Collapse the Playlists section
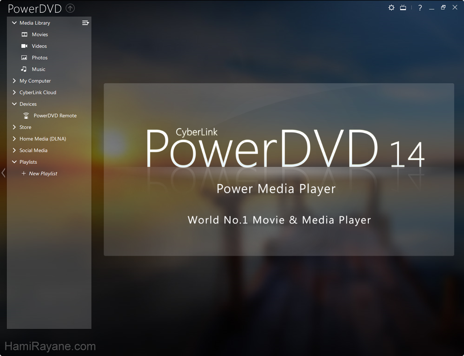Screen dimensions: 464x356 (x=15, y=162)
